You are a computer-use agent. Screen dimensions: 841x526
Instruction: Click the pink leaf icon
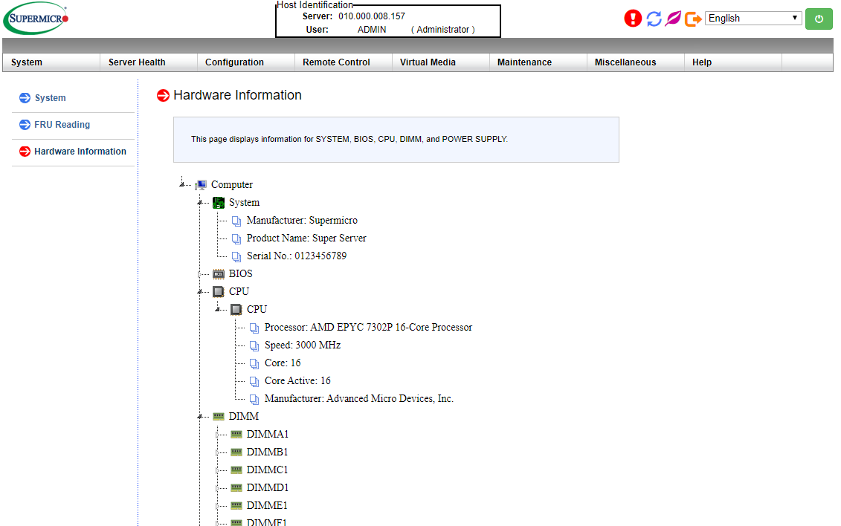pos(673,19)
